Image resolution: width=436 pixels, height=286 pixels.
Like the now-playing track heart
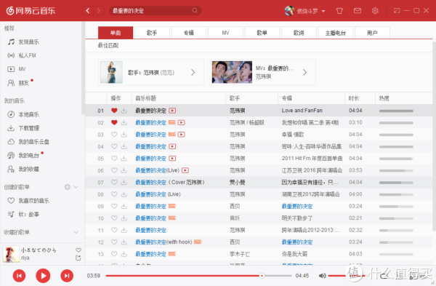tap(78, 250)
